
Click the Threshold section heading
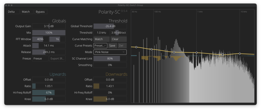(x=118, y=21)
